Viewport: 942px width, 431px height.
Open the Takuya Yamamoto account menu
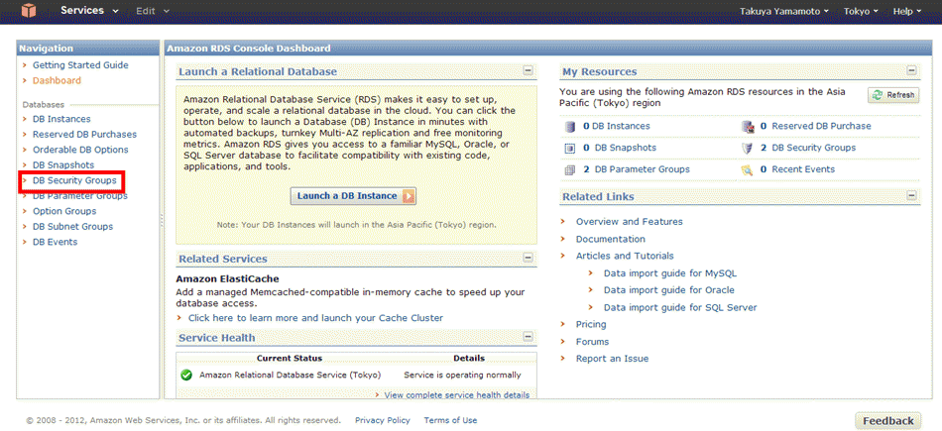(x=783, y=11)
